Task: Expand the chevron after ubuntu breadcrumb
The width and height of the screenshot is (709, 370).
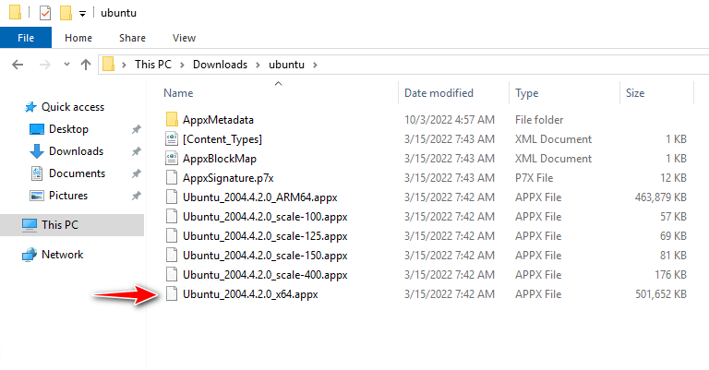Action: click(x=315, y=65)
